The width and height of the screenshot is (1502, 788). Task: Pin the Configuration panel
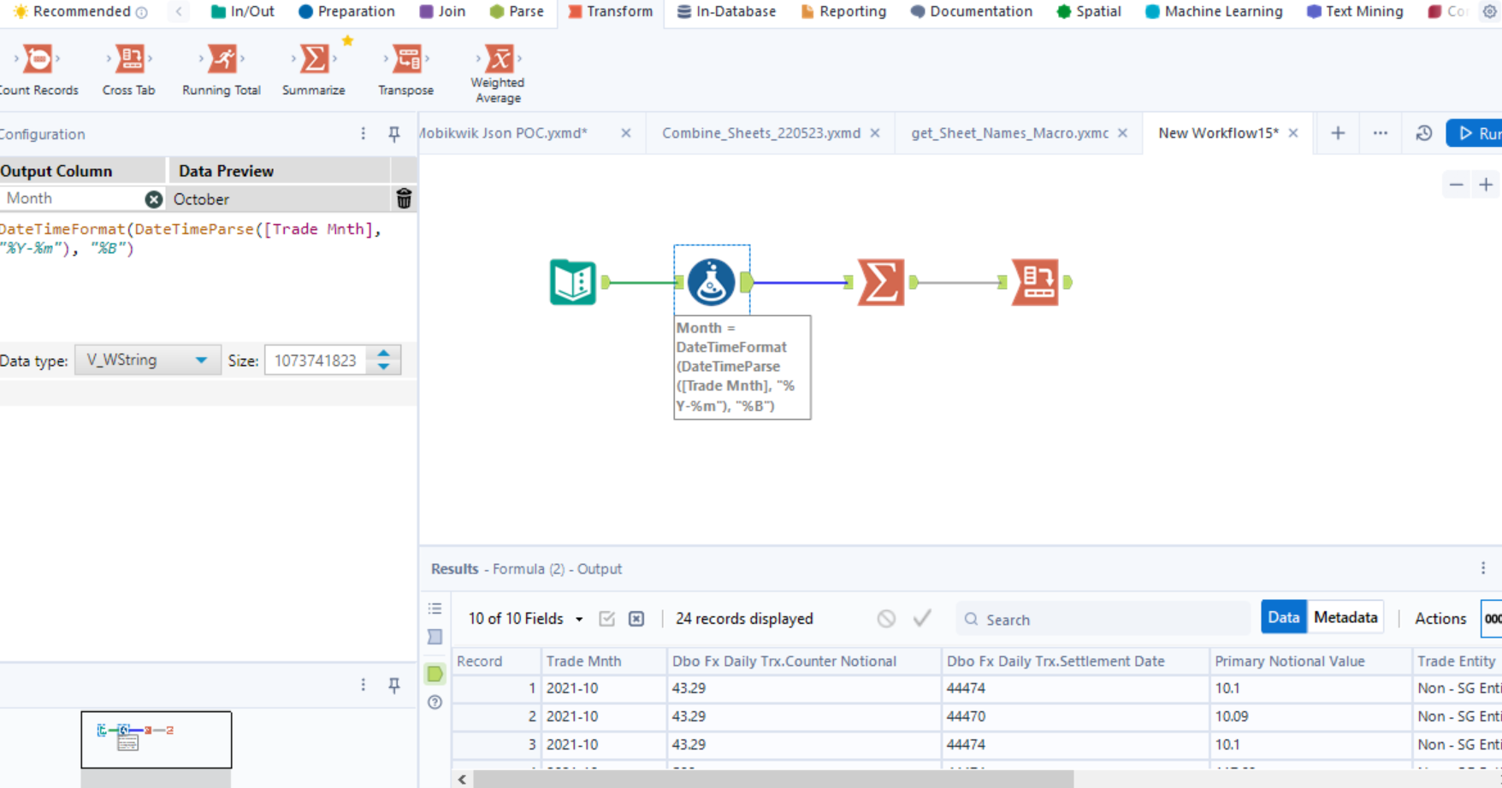pyautogui.click(x=394, y=134)
